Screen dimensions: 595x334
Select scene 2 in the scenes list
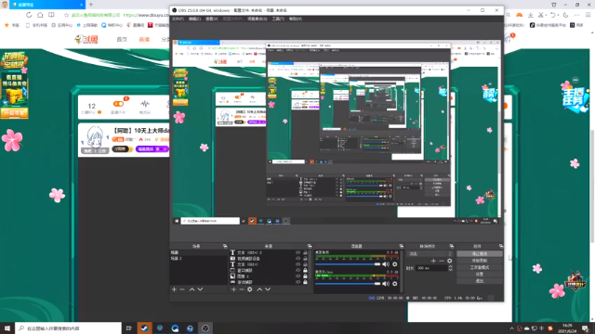click(x=198, y=258)
